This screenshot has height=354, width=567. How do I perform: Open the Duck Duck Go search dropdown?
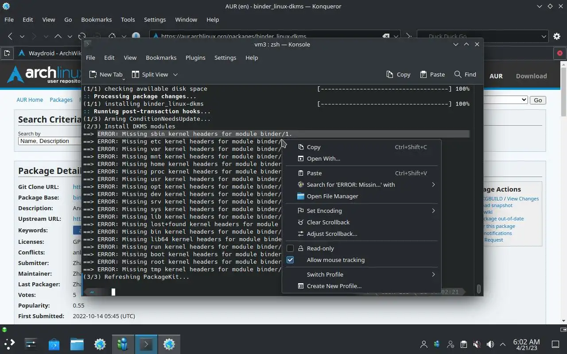pyautogui.click(x=544, y=36)
